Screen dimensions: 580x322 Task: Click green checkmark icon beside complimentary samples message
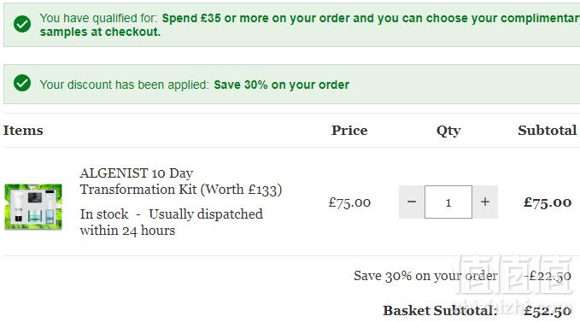point(22,24)
